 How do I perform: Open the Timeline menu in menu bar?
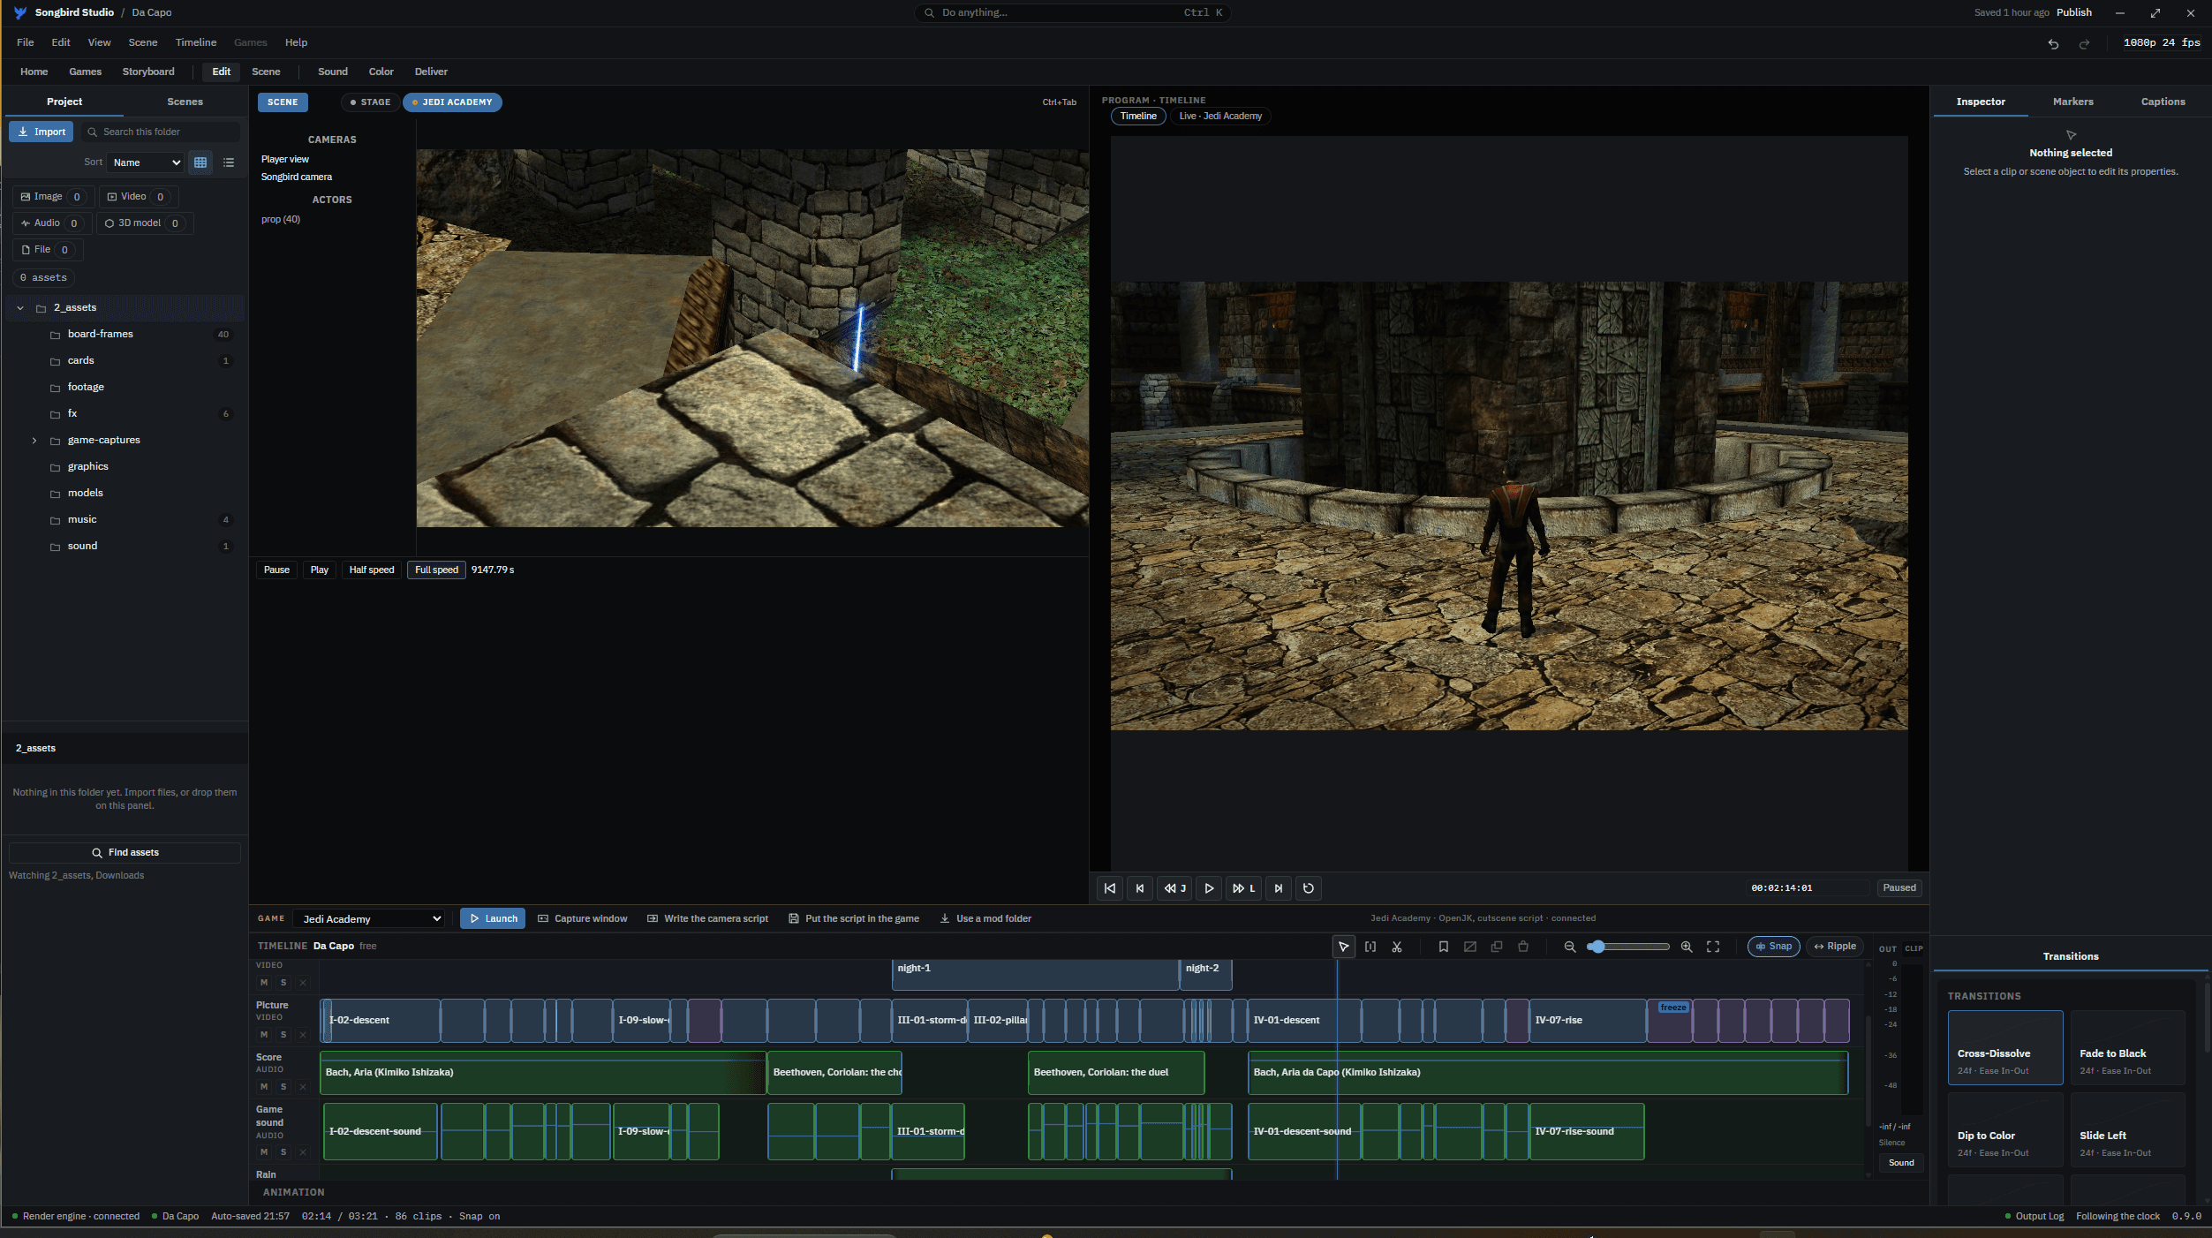195,42
